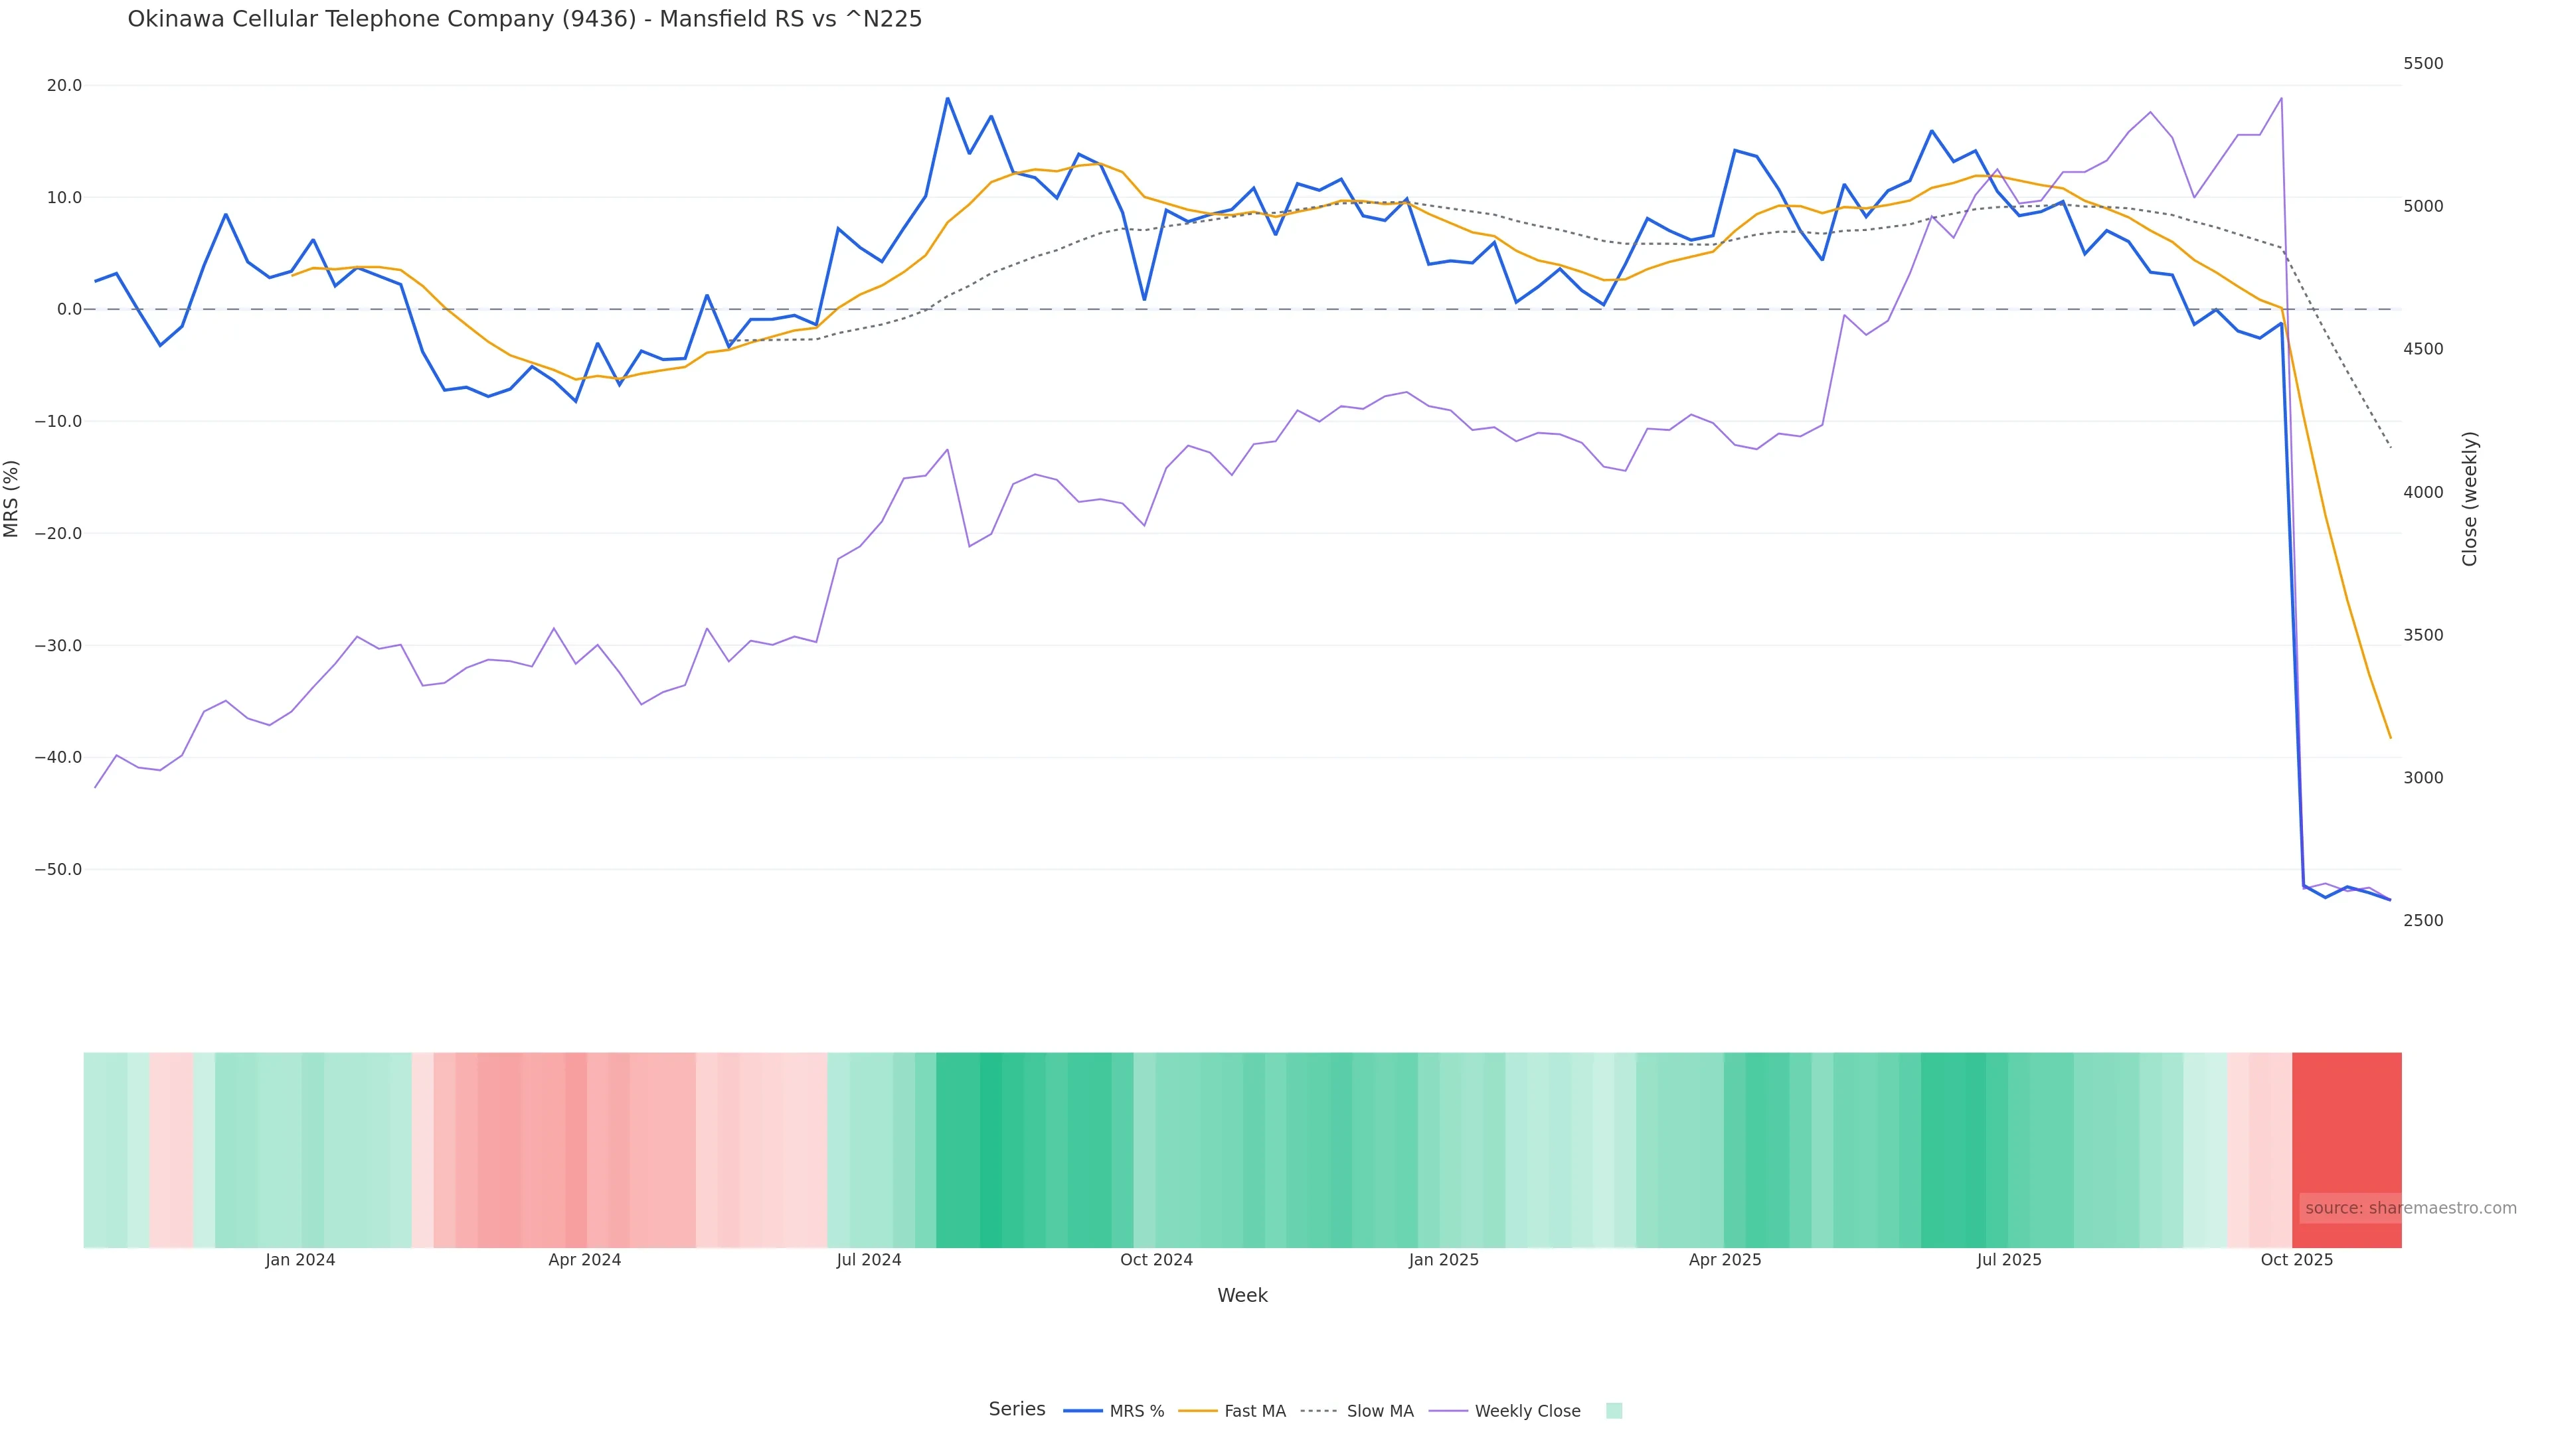The height and width of the screenshot is (1434, 2550).
Task: Select the Jul 2025 x-axis label
Action: (x=2009, y=1260)
